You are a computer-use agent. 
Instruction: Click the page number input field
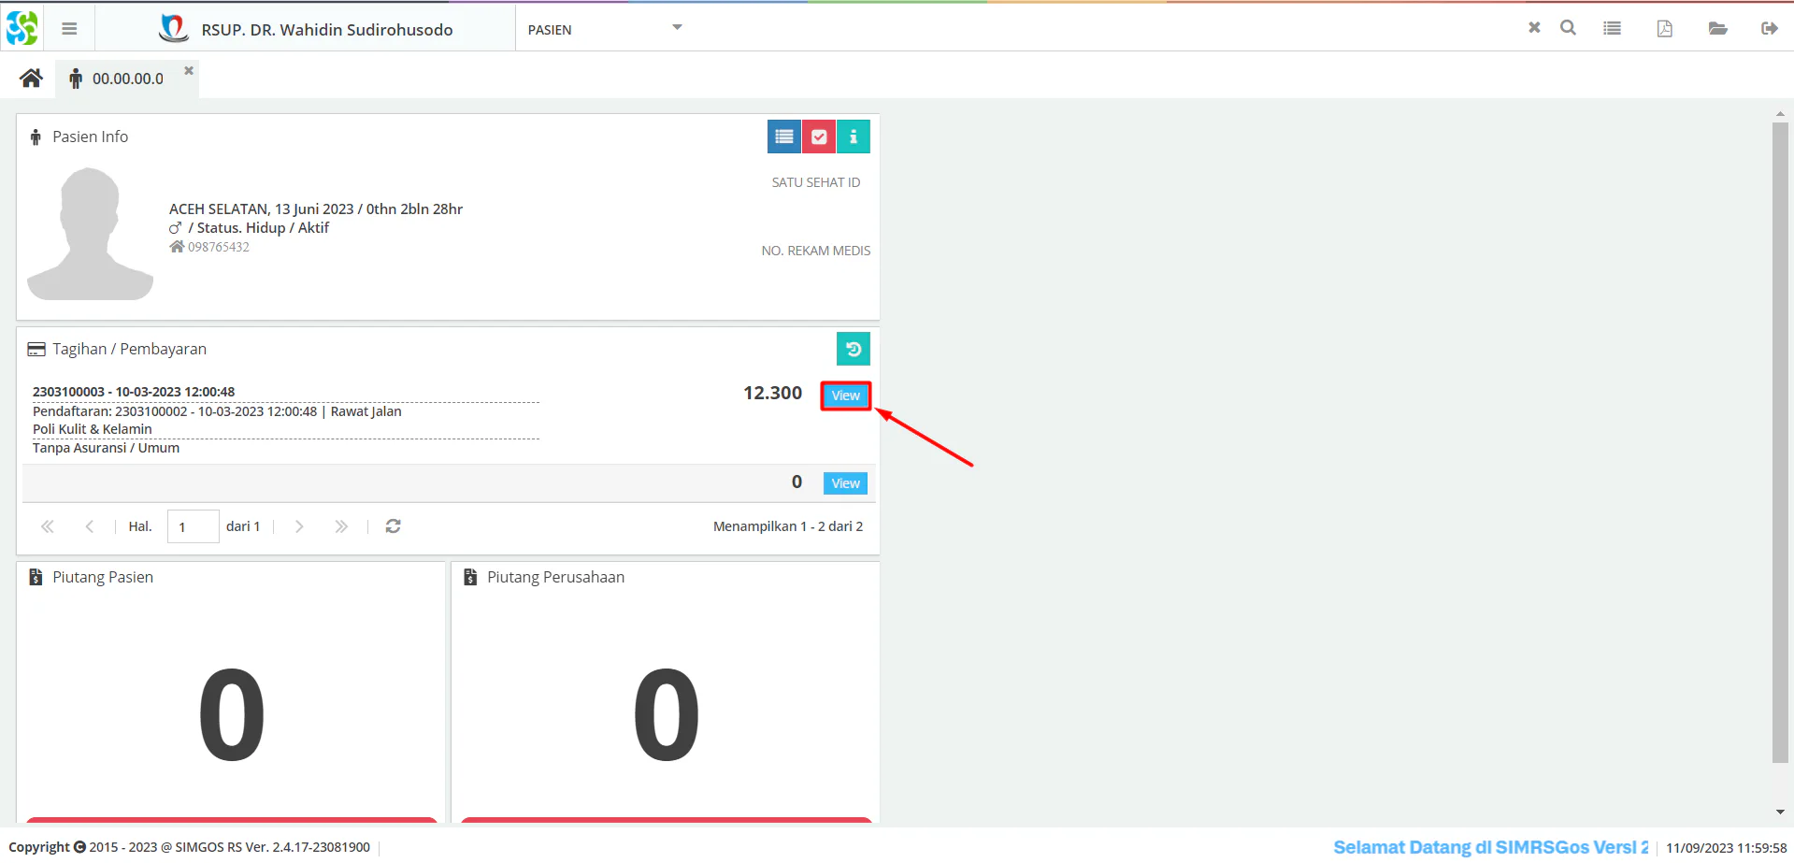pos(193,526)
